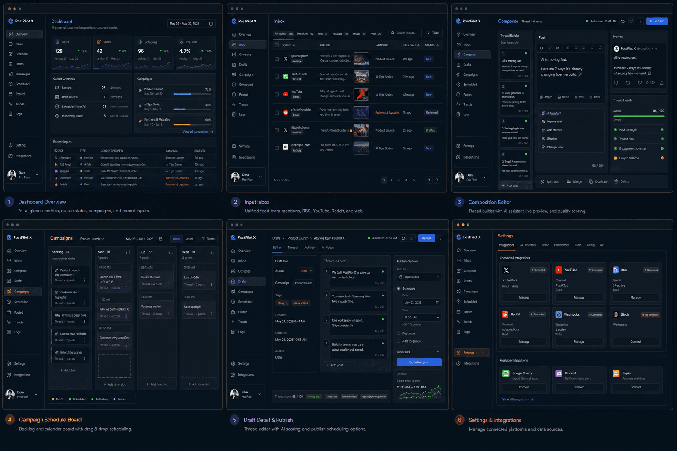Sort by Received column in Inbox

[410, 45]
